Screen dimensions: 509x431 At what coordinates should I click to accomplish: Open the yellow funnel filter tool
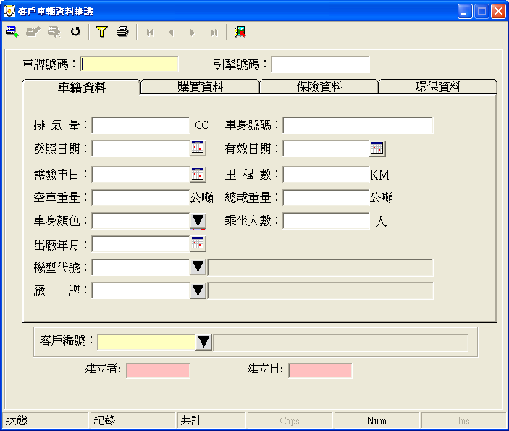pyautogui.click(x=101, y=32)
